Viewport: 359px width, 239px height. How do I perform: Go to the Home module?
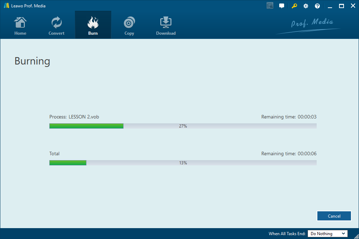tap(20, 25)
